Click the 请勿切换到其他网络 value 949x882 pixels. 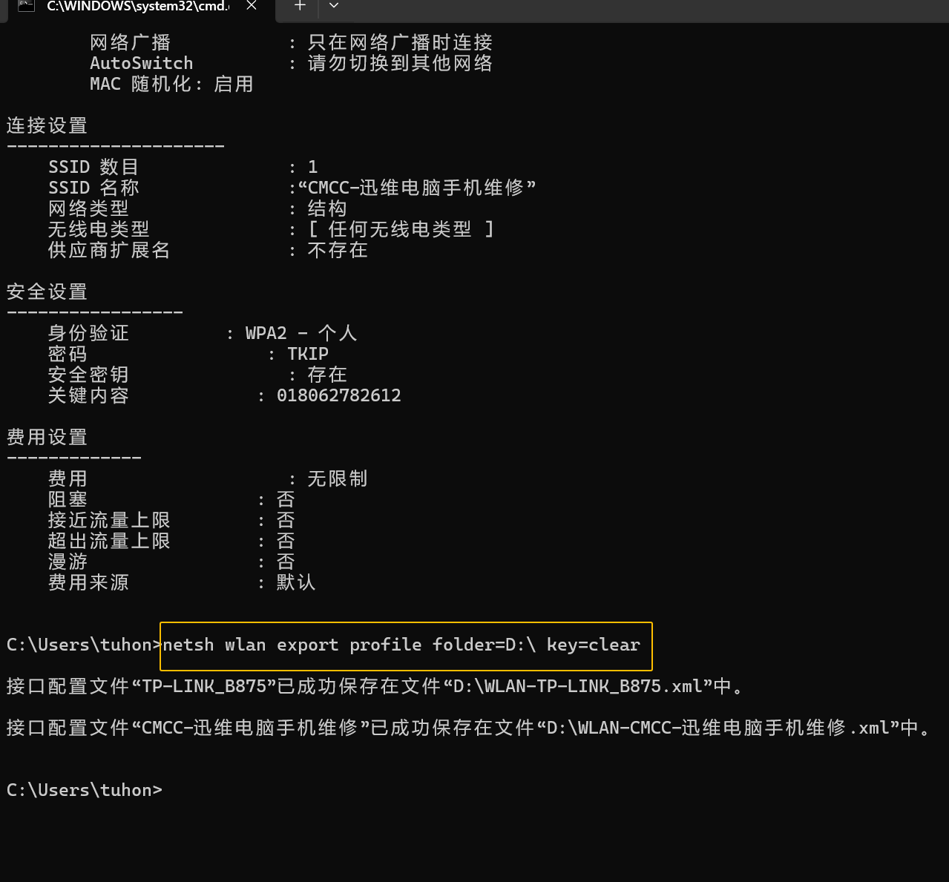400,63
